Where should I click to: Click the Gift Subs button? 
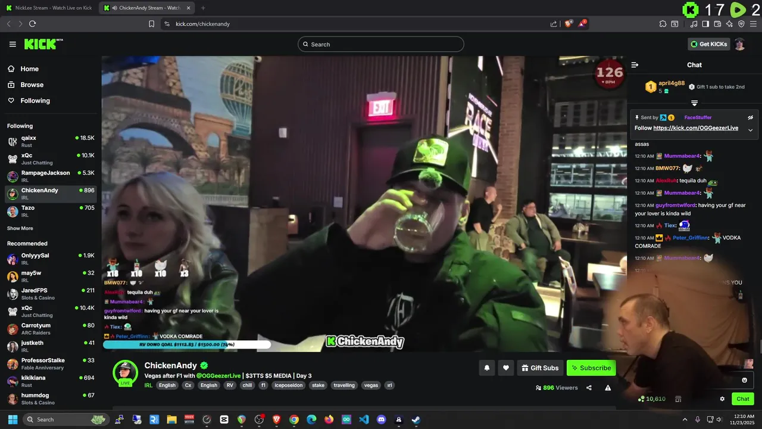pyautogui.click(x=540, y=368)
